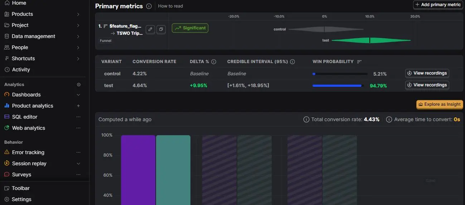Click the Win Probability sort icon
Viewport: 465px width, 205px height.
pyautogui.click(x=359, y=62)
